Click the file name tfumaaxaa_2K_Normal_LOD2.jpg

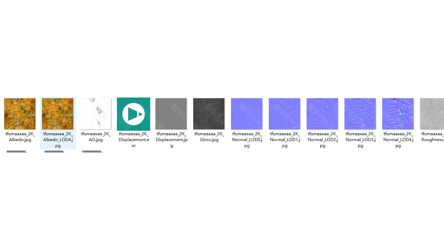323,140
